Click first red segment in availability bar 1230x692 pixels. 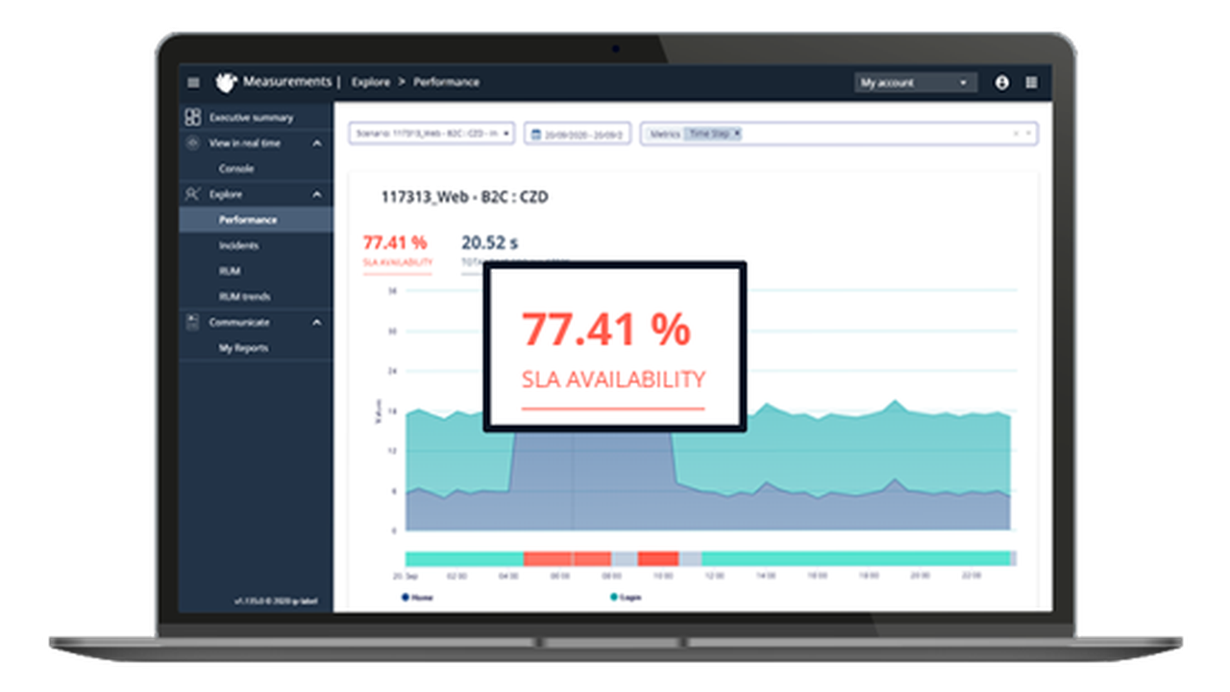pos(548,558)
